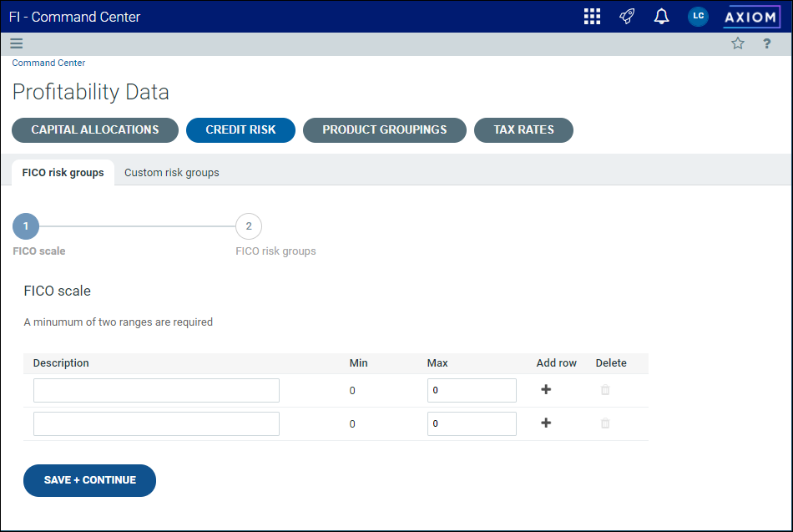This screenshot has height=532, width=793.
Task: Click the first row Max input
Action: (472, 390)
